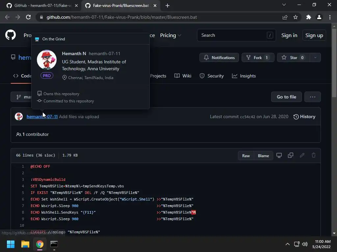Click '66 lines (36 sloc)' text

click(x=36, y=155)
